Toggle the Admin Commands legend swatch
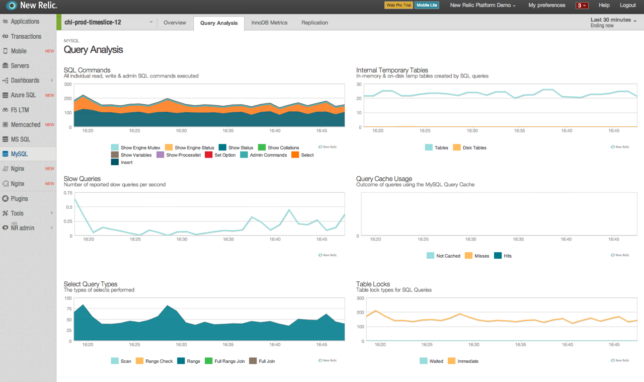This screenshot has width=644, height=382. [x=244, y=155]
